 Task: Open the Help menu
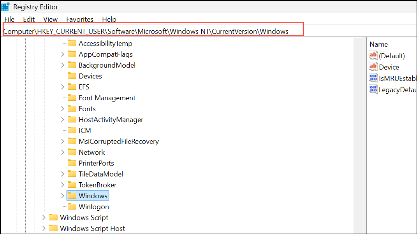(109, 19)
